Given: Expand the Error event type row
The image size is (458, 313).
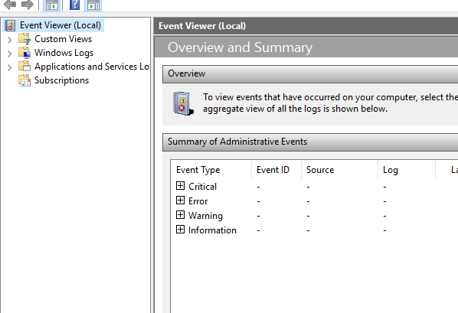Looking at the screenshot, I should [180, 201].
